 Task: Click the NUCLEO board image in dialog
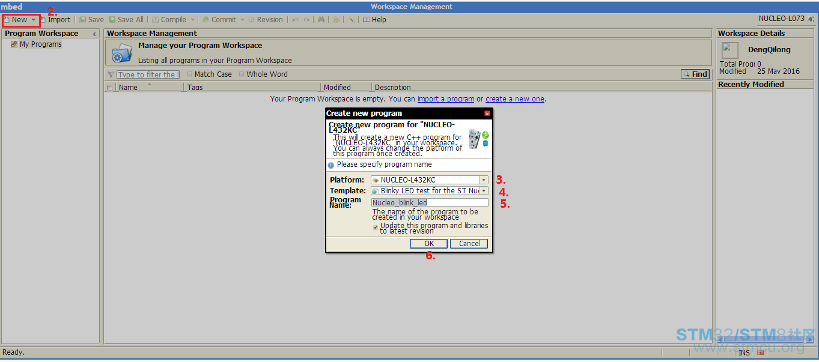pos(478,139)
